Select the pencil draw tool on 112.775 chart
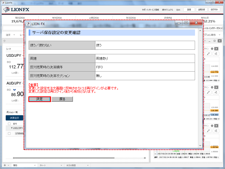The height and width of the screenshot is (169, 225). (208, 54)
